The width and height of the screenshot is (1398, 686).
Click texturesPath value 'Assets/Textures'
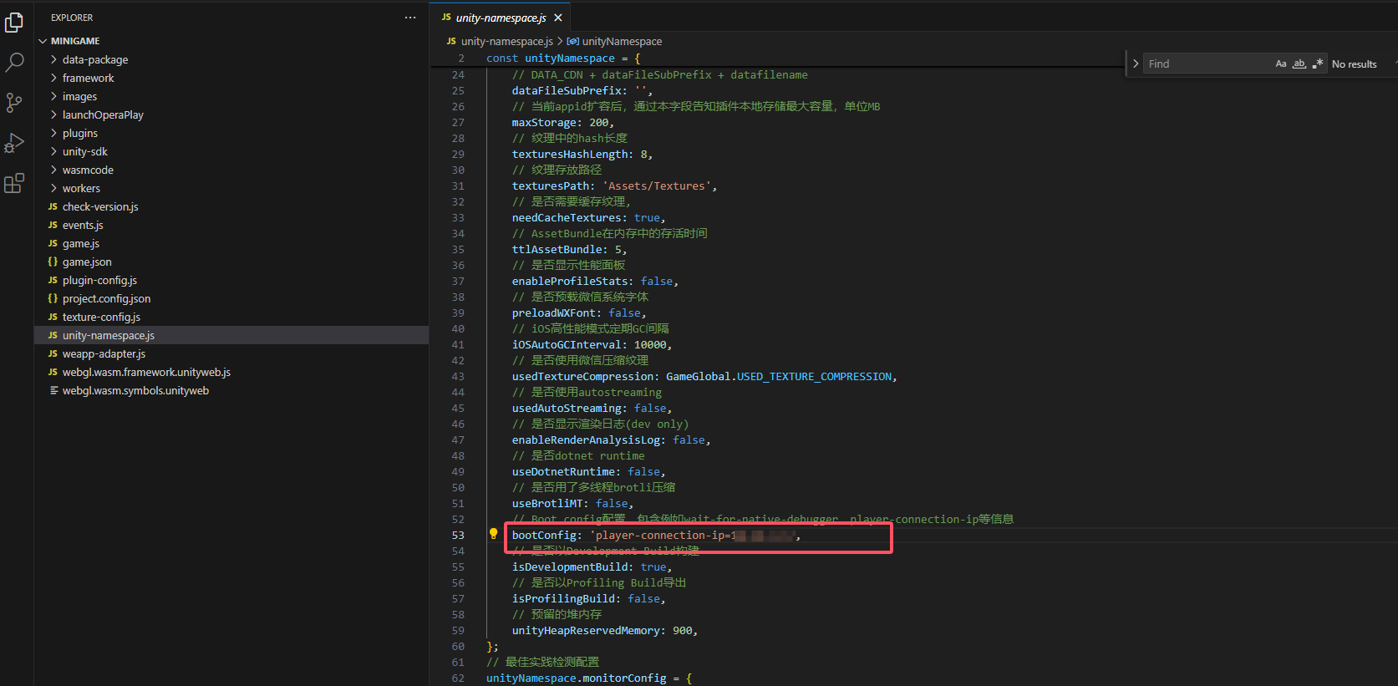[656, 185]
